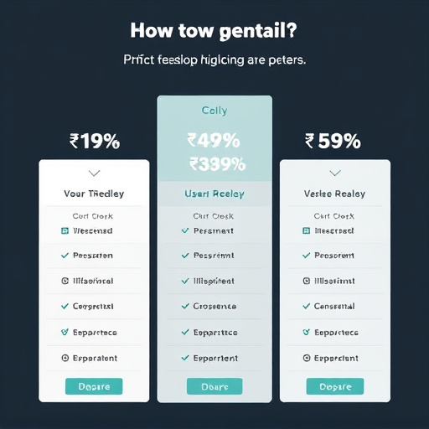Click the square icon beside Wescenad in left card

65,230
